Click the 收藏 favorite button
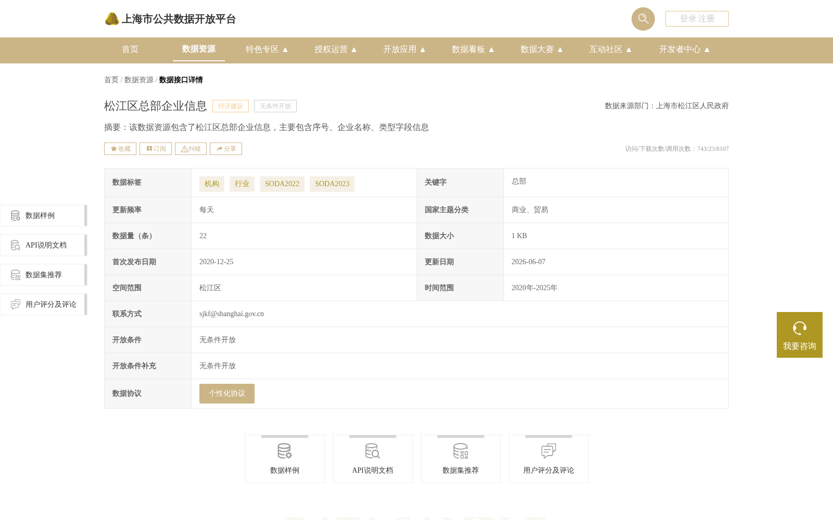The height and width of the screenshot is (520, 833). (120, 149)
